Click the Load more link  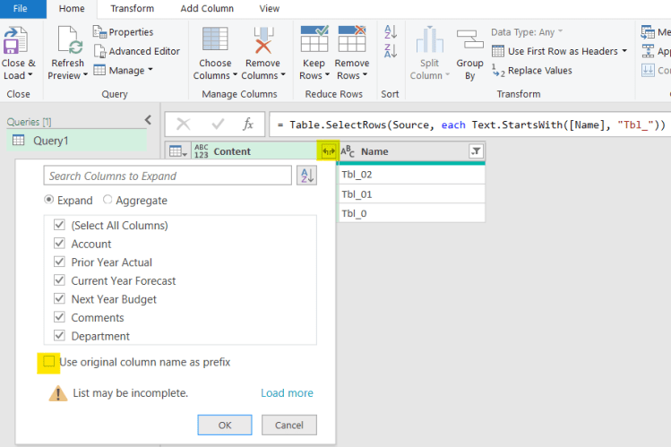(287, 393)
